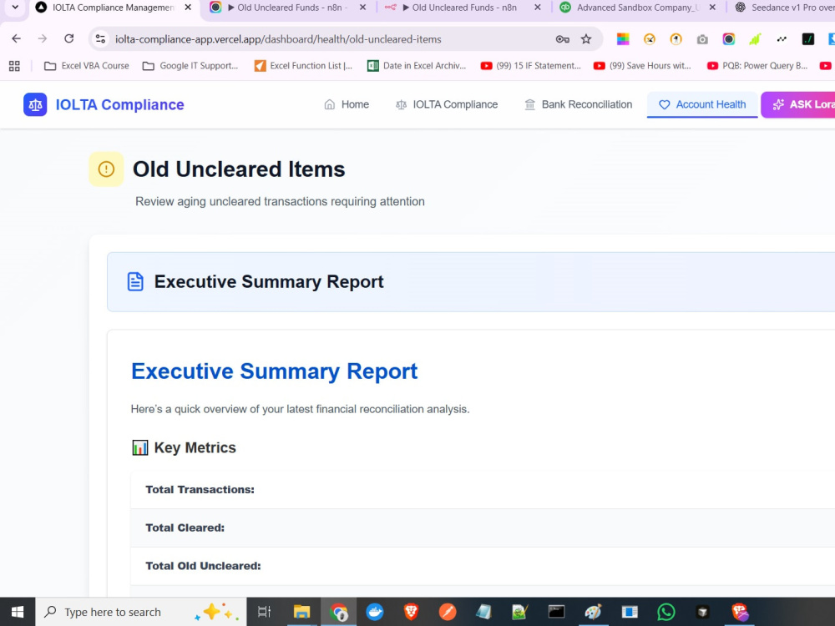
Task: Open the tab search dropdown arrow
Action: (x=15, y=8)
